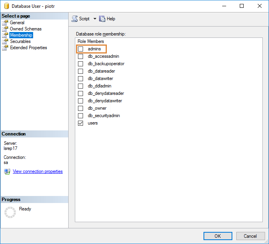269x244 pixels.
Task: Check the db_owner role checkbox
Action: [x=81, y=109]
